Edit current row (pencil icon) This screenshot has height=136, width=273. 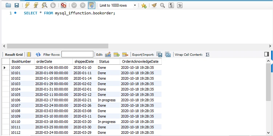(x=108, y=55)
